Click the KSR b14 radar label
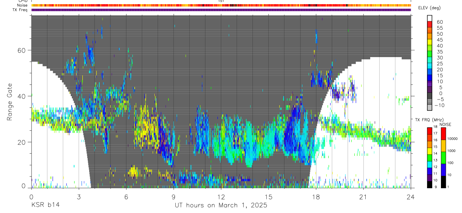Screen dimensions: 462x213 [45, 205]
